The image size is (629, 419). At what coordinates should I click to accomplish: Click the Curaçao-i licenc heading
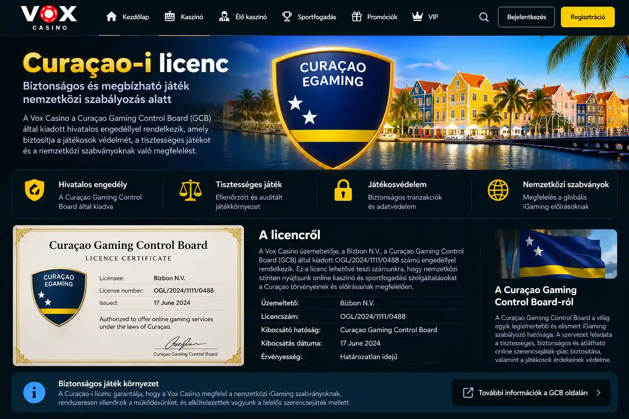pos(126,63)
